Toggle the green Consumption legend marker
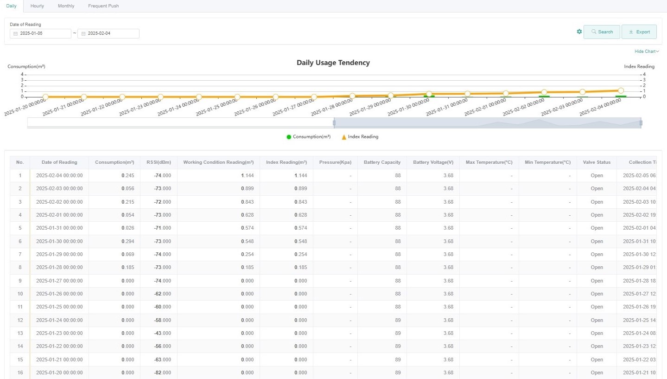The image size is (667, 379). click(289, 137)
